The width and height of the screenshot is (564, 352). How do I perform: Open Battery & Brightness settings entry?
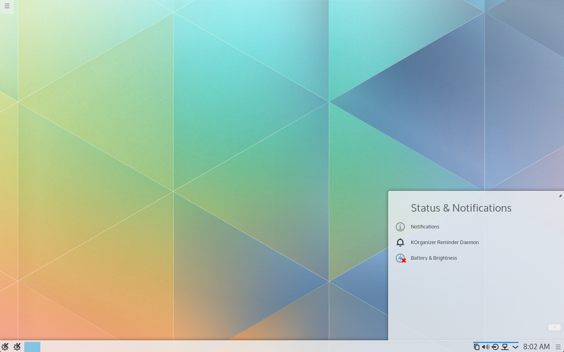pos(434,258)
